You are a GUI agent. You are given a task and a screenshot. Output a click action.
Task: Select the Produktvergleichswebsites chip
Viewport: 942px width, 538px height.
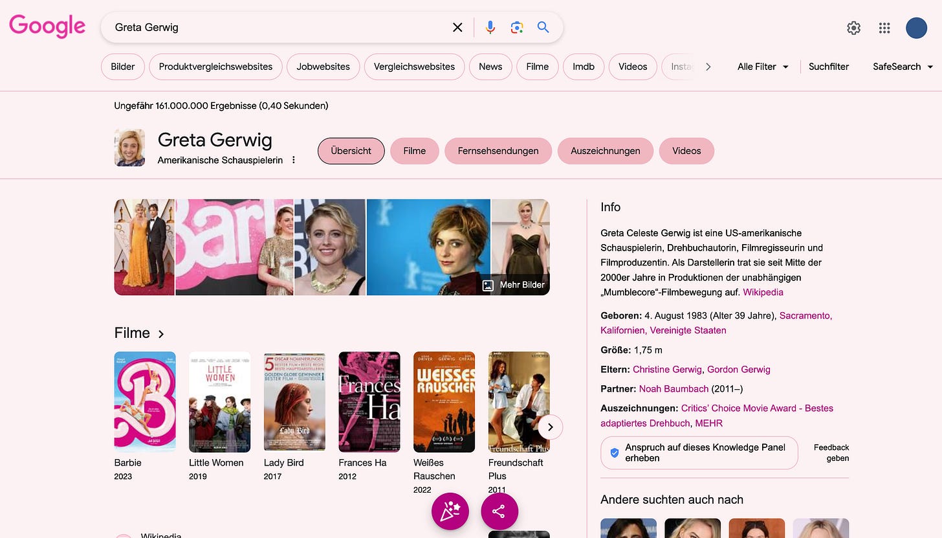click(x=215, y=67)
